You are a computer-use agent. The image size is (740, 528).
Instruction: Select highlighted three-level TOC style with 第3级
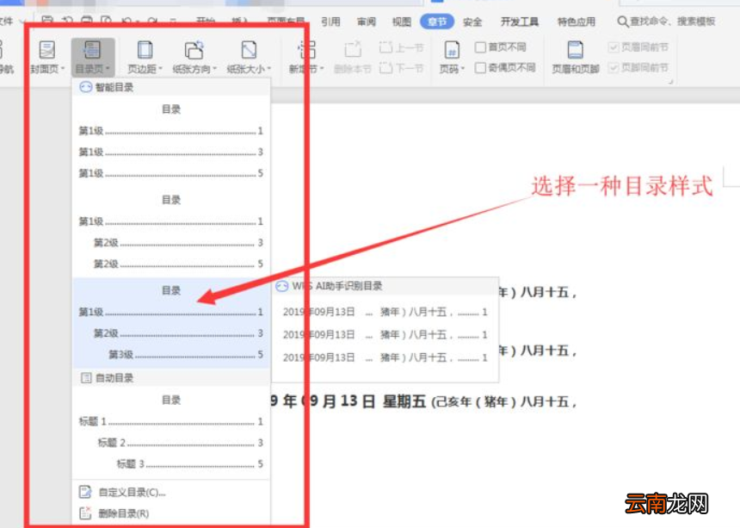[x=171, y=323]
